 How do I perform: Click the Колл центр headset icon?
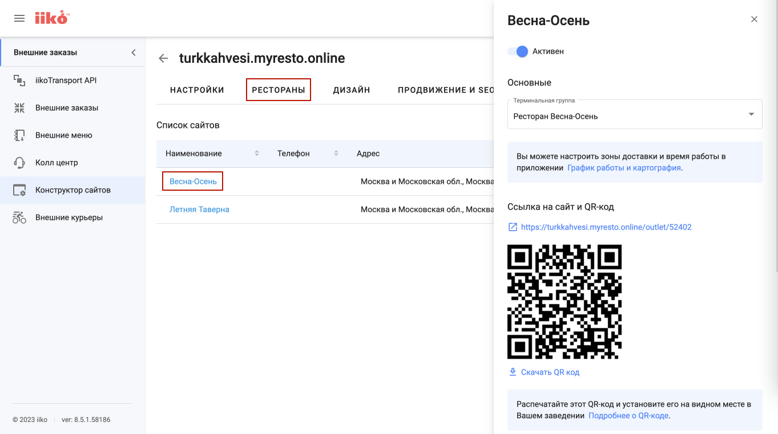click(x=19, y=163)
